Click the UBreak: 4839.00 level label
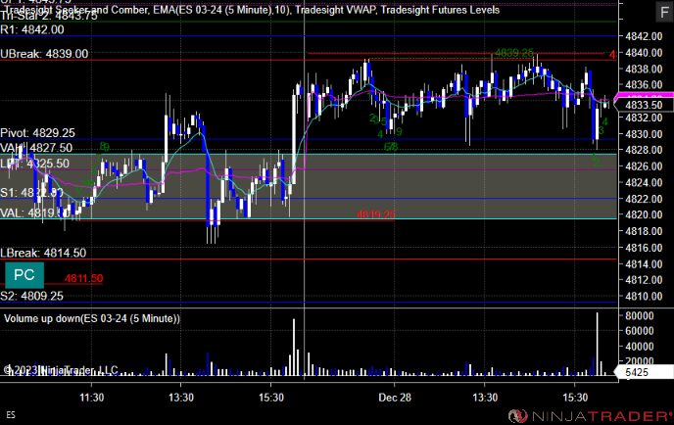This screenshot has width=674, height=425. 44,54
